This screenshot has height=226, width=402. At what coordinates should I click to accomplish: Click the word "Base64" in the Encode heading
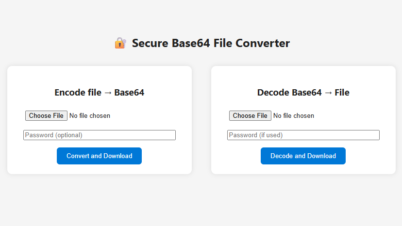pyautogui.click(x=129, y=93)
